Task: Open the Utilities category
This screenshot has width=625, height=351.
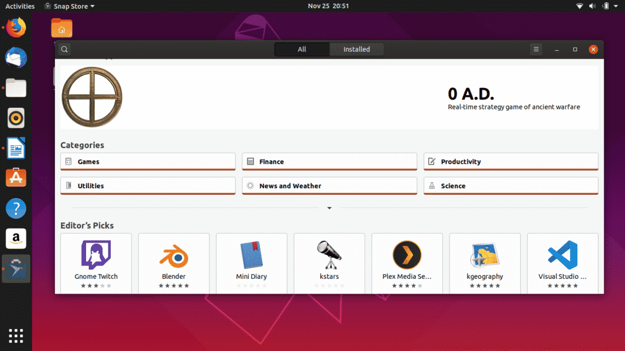Action: coord(148,186)
